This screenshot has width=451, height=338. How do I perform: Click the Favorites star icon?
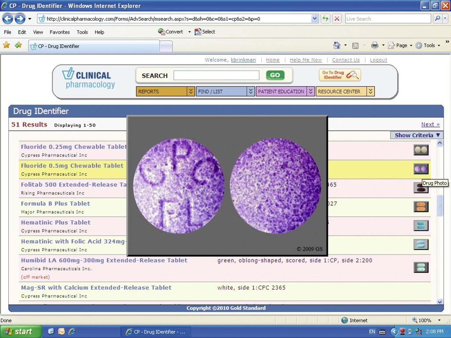pyautogui.click(x=7, y=45)
